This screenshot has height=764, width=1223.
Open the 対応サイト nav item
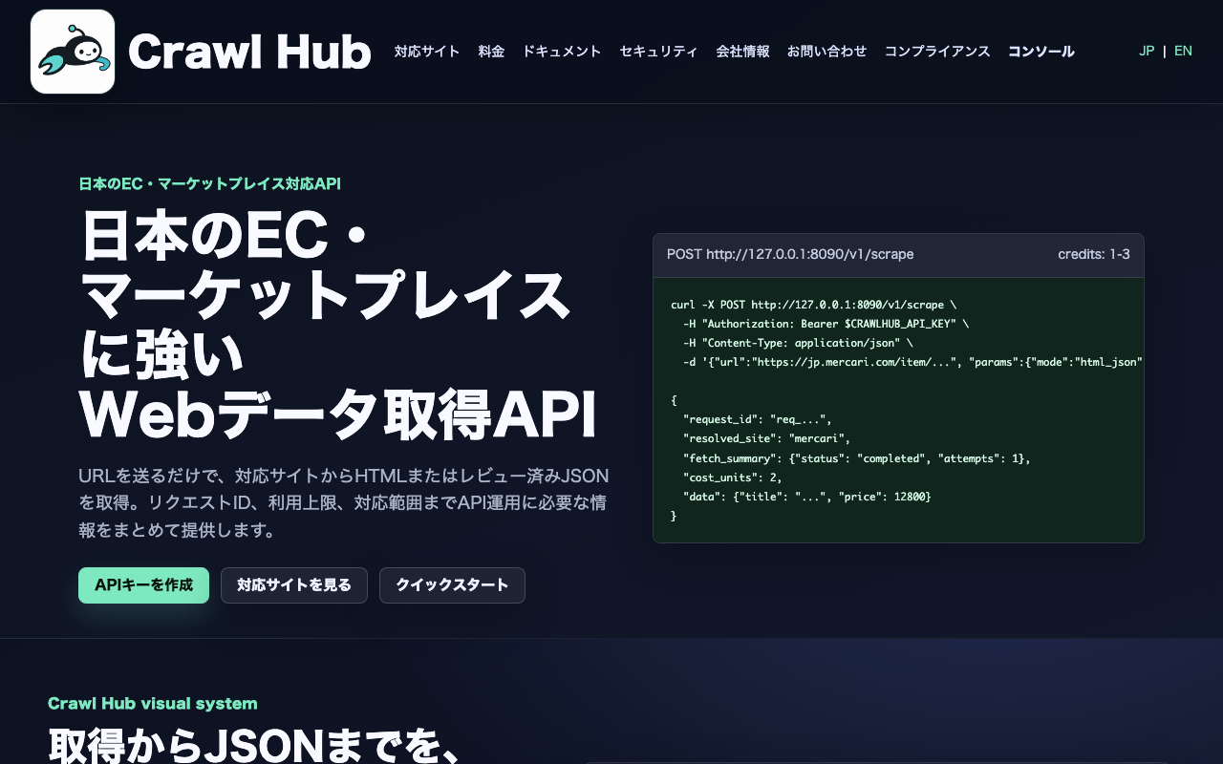tap(427, 52)
